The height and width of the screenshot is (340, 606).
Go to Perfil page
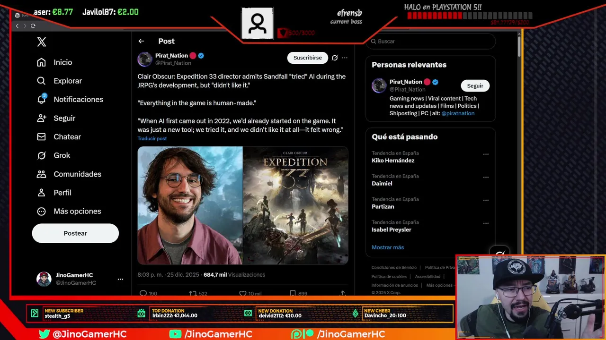tap(54, 193)
